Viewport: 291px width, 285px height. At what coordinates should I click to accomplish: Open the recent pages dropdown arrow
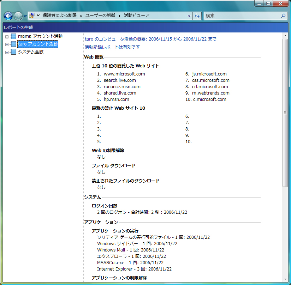point(25,16)
